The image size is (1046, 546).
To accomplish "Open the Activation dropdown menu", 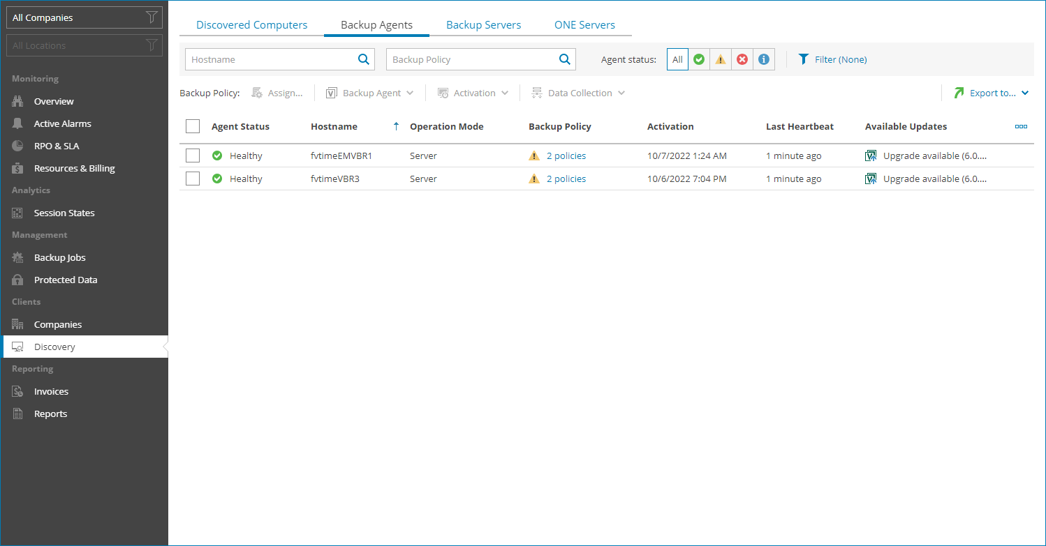I will click(x=473, y=92).
